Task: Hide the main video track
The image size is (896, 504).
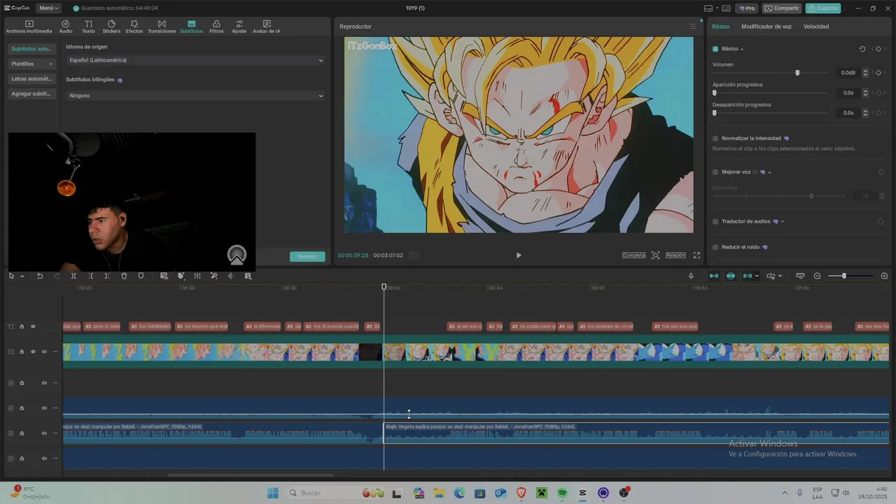Action: tap(33, 352)
